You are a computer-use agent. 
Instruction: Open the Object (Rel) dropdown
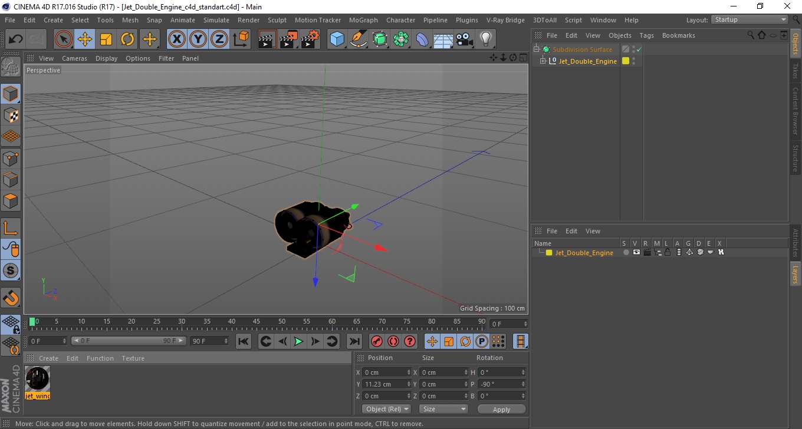tap(387, 409)
